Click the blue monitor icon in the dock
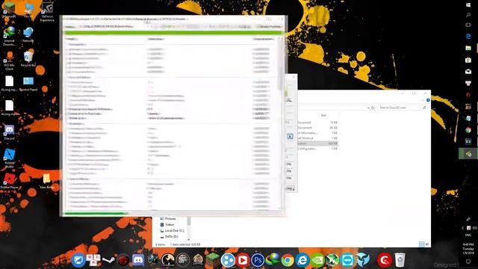The image size is (478, 269). (78, 260)
